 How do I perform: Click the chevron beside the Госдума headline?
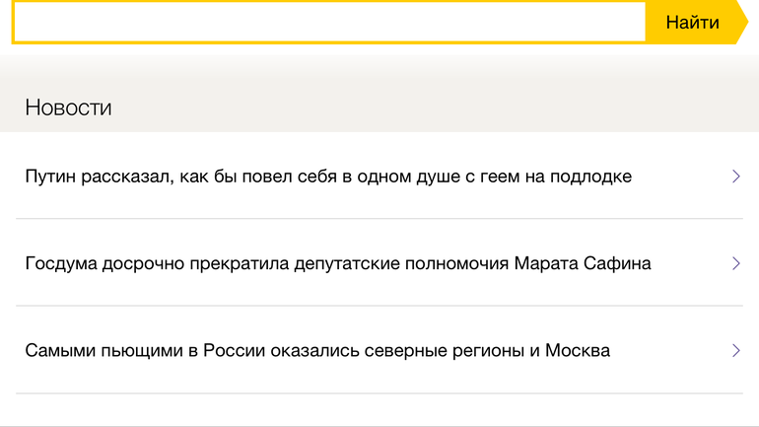735,263
